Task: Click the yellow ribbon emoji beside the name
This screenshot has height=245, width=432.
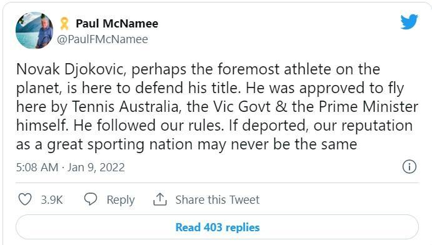Action: coord(64,23)
